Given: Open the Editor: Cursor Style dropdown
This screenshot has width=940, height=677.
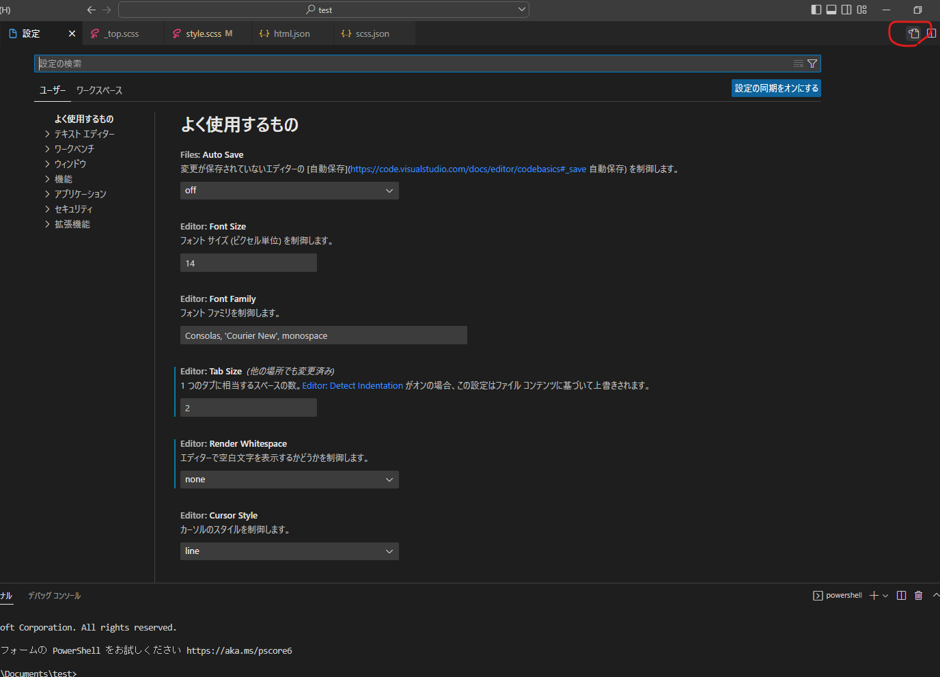Looking at the screenshot, I should [x=288, y=551].
